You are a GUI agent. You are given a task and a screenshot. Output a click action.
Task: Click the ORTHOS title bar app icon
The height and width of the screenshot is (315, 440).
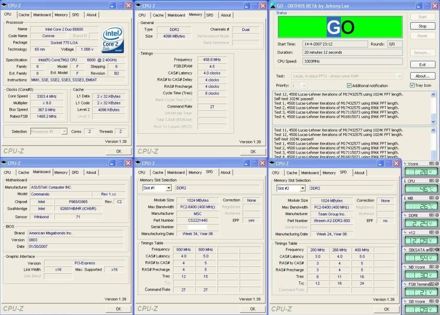click(273, 5)
